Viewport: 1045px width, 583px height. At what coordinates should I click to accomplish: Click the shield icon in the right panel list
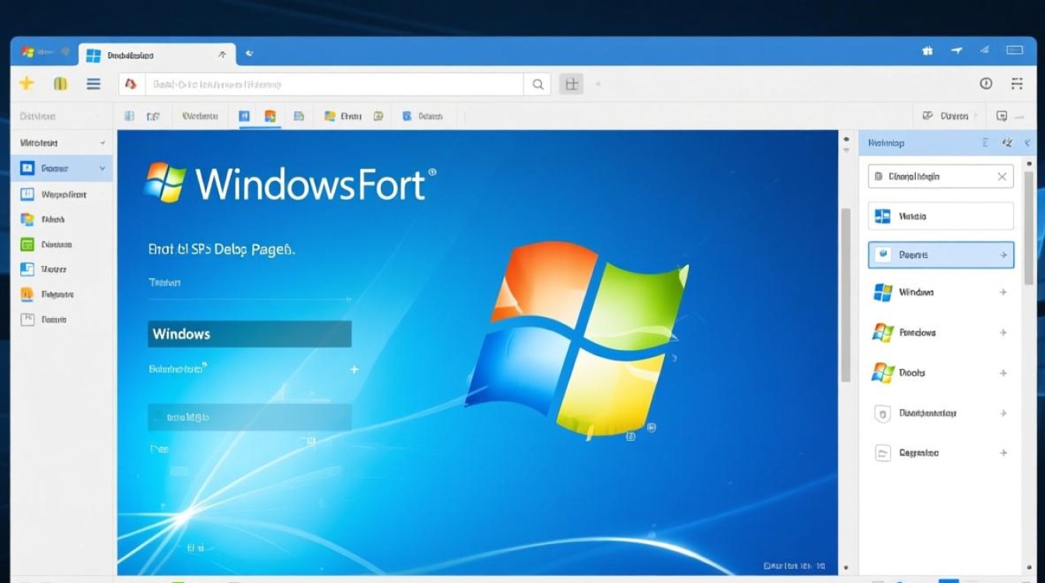click(x=882, y=413)
